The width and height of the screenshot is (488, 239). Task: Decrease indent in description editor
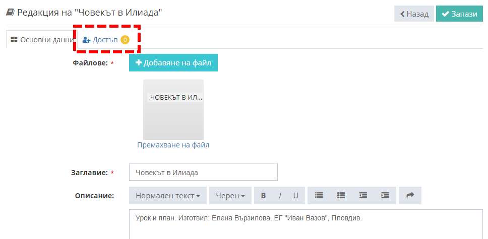[363, 196]
